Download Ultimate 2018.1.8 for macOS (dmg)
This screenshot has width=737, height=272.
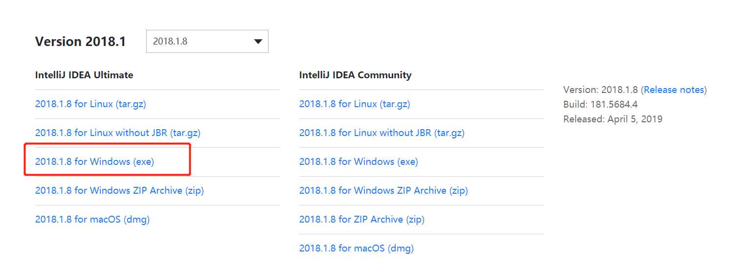pyautogui.click(x=92, y=219)
